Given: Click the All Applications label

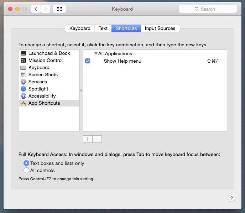Looking at the screenshot, I should (115, 53).
